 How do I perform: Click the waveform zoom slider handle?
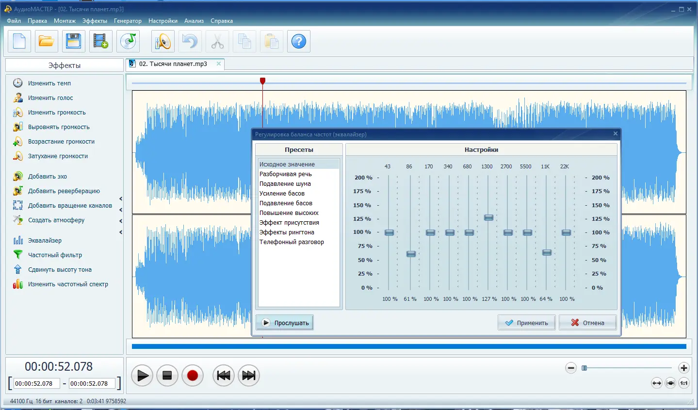(x=584, y=368)
